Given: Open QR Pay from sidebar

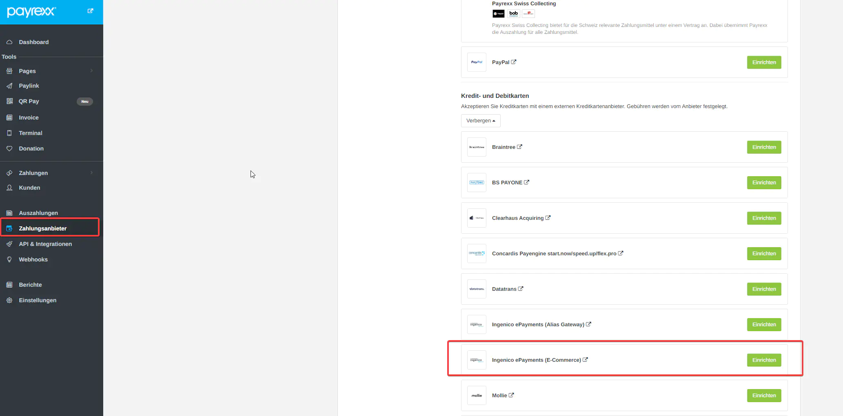Looking at the screenshot, I should click(x=29, y=101).
